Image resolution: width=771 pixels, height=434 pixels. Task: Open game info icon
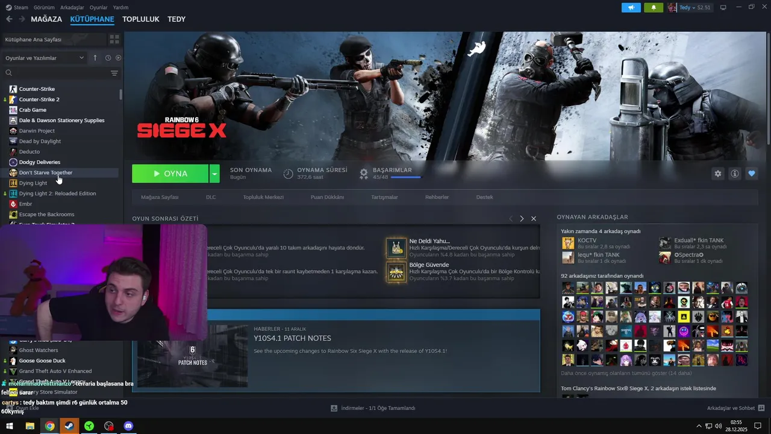pos(734,174)
